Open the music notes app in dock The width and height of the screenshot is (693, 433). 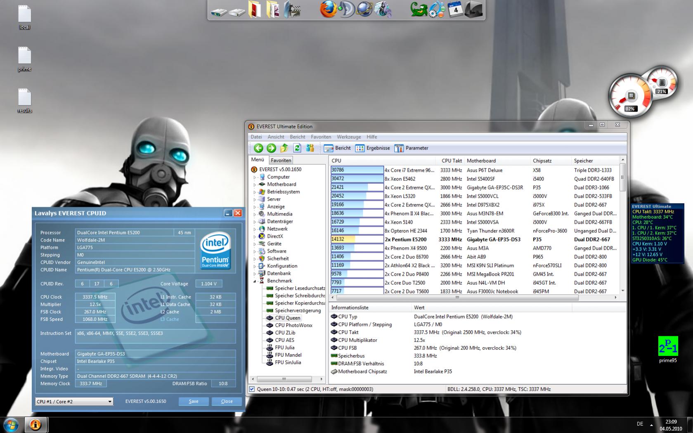(x=383, y=9)
